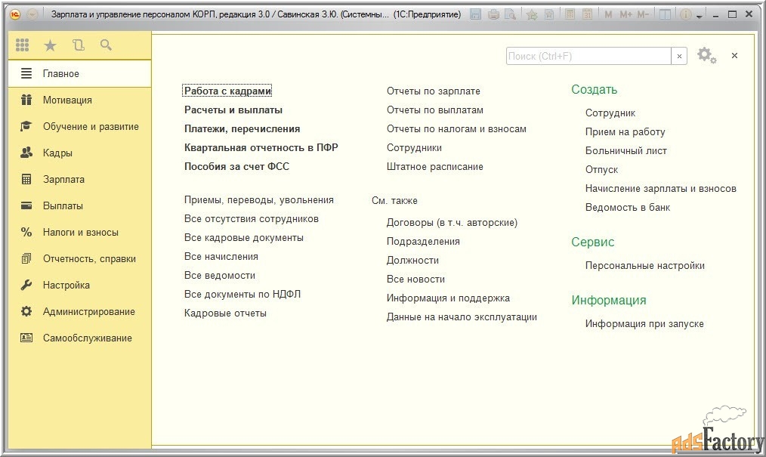Click the Print icon in the title bar
Viewport: 766px width, 457px height.
(493, 14)
